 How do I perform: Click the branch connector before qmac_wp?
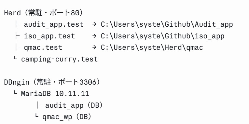click(37, 116)
